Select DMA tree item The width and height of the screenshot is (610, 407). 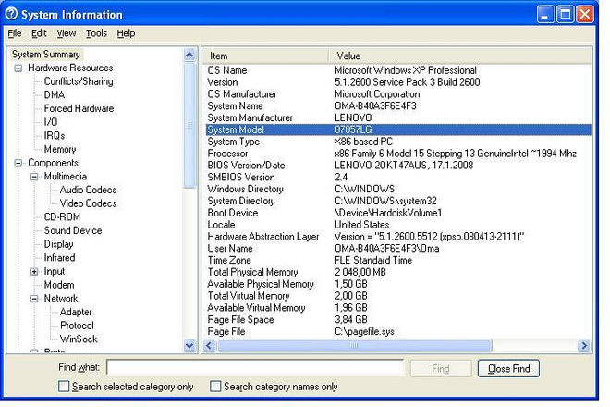tap(55, 95)
